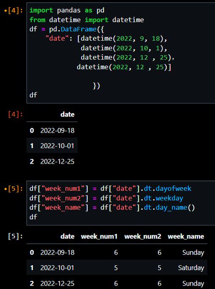
Task: Click 2022-12-25 in the second output table
Action: pos(58,283)
